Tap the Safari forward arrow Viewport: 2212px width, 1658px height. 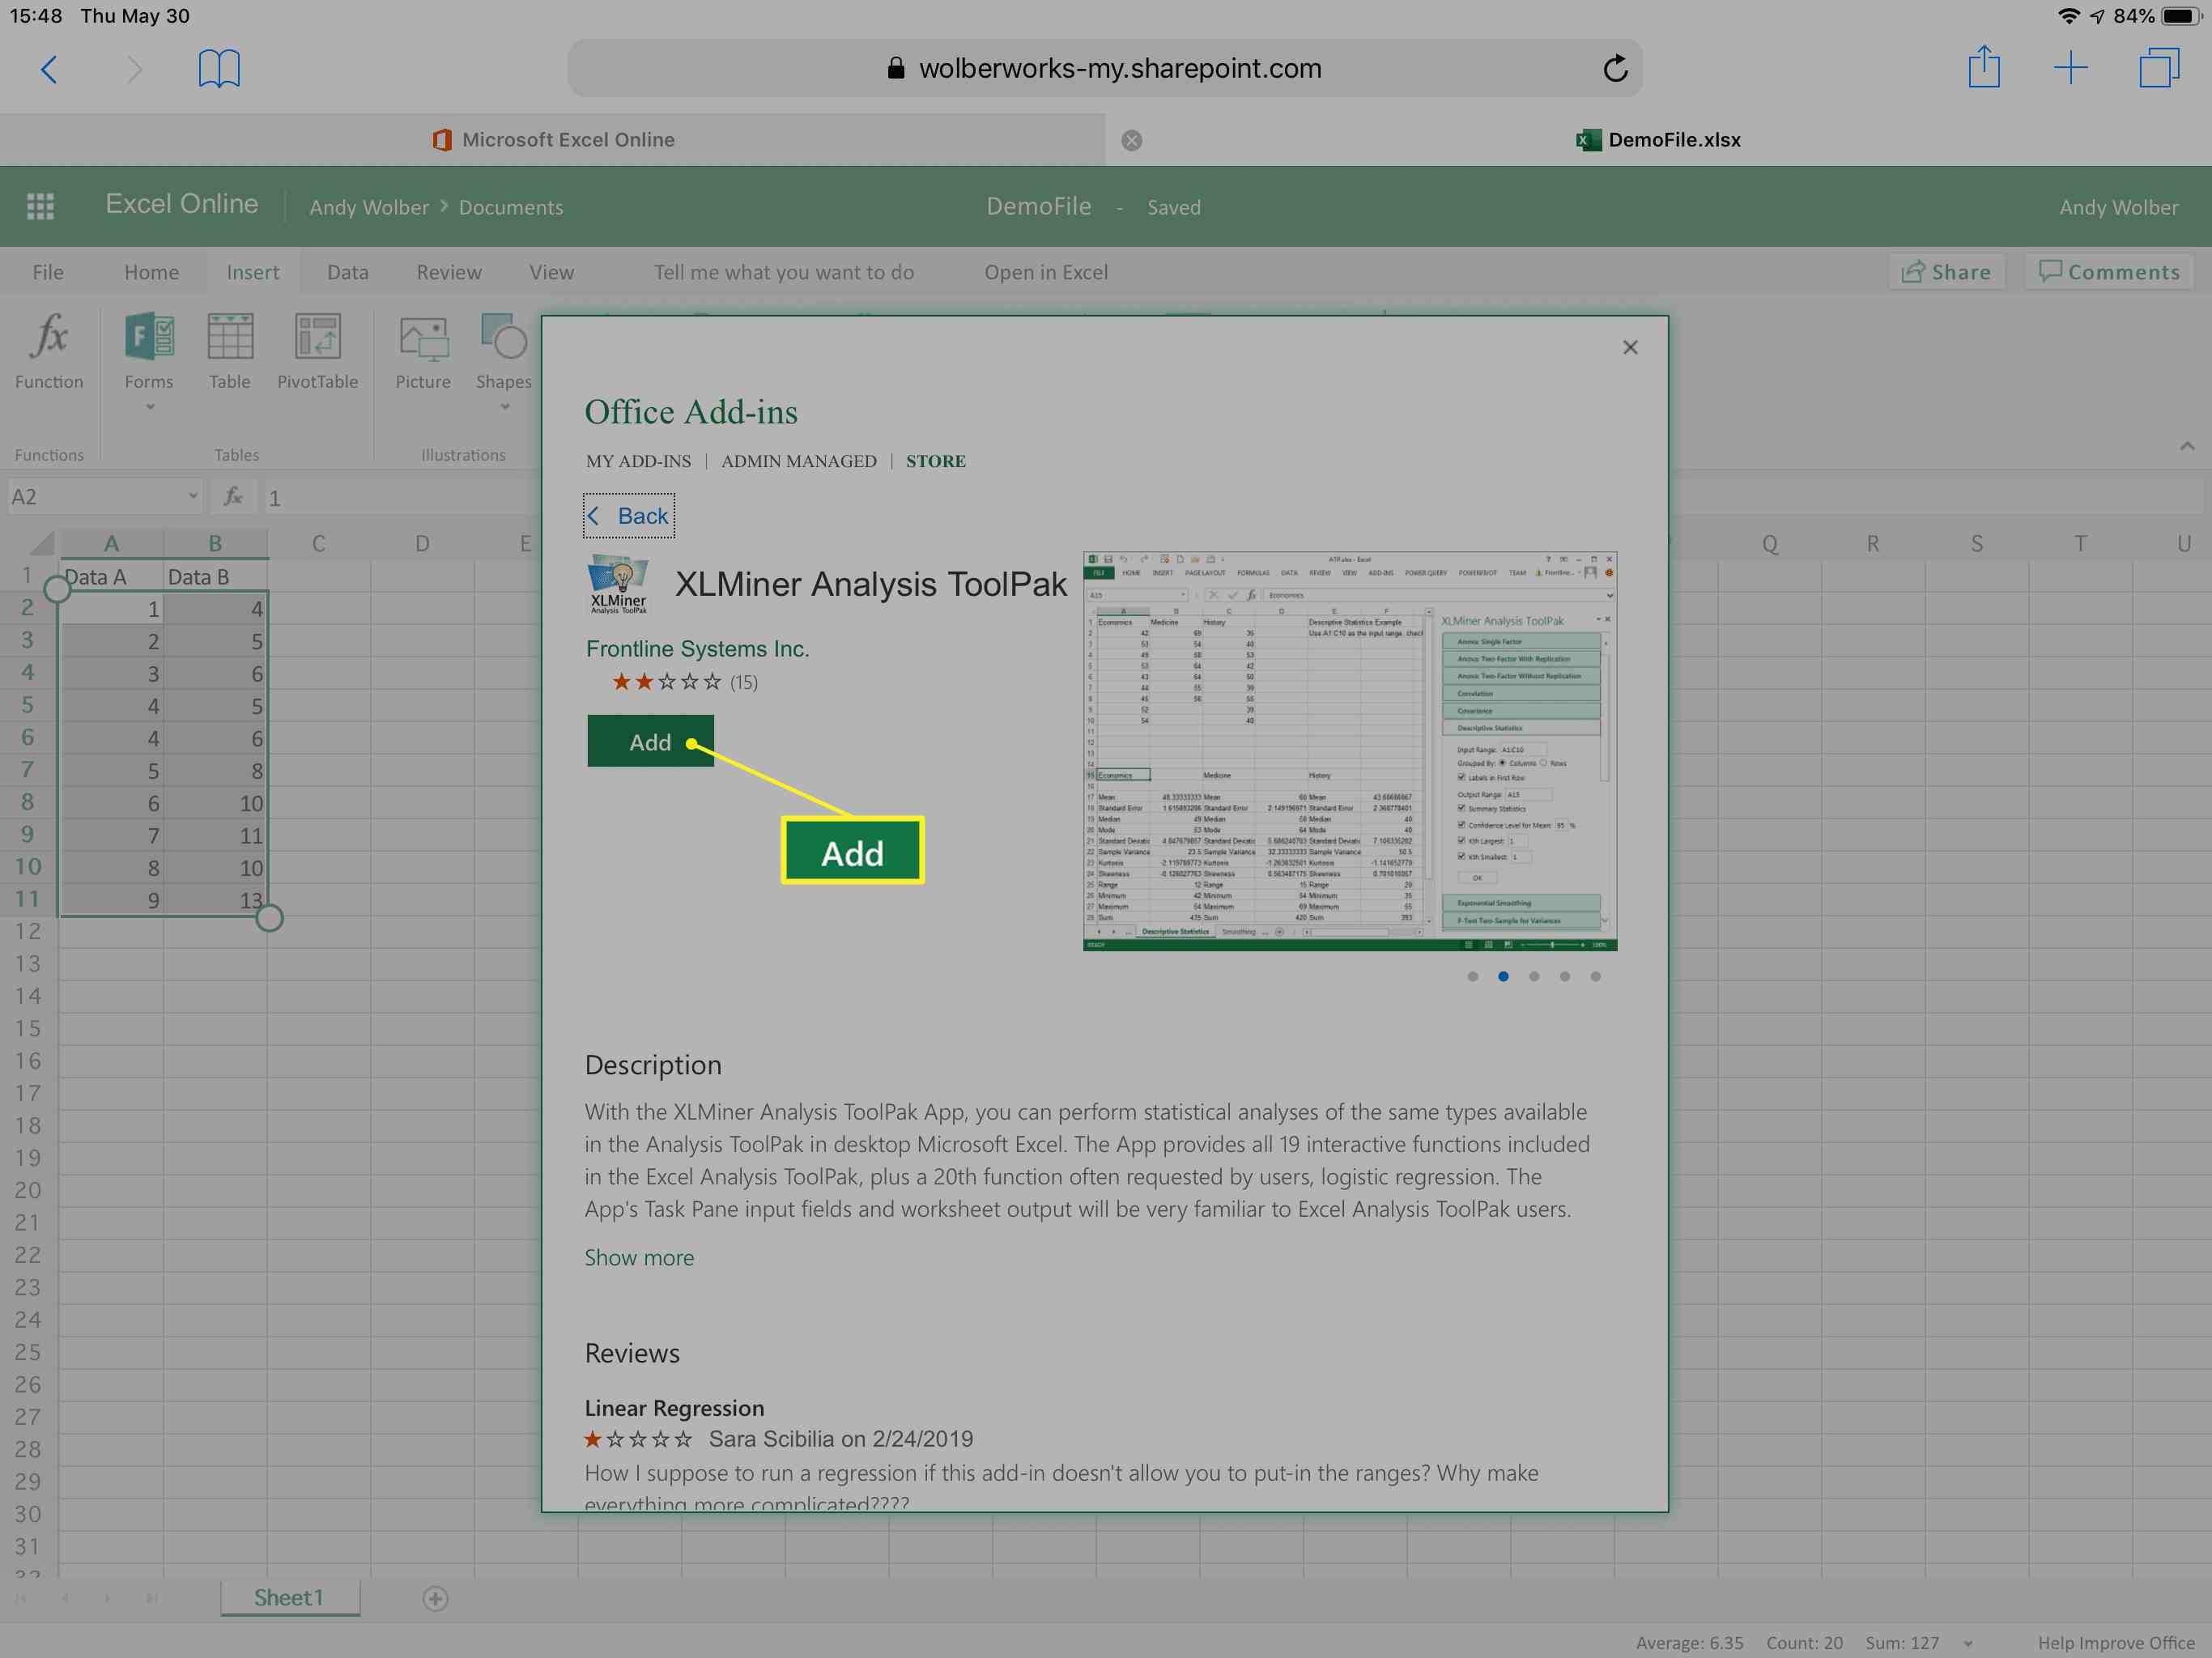point(134,69)
